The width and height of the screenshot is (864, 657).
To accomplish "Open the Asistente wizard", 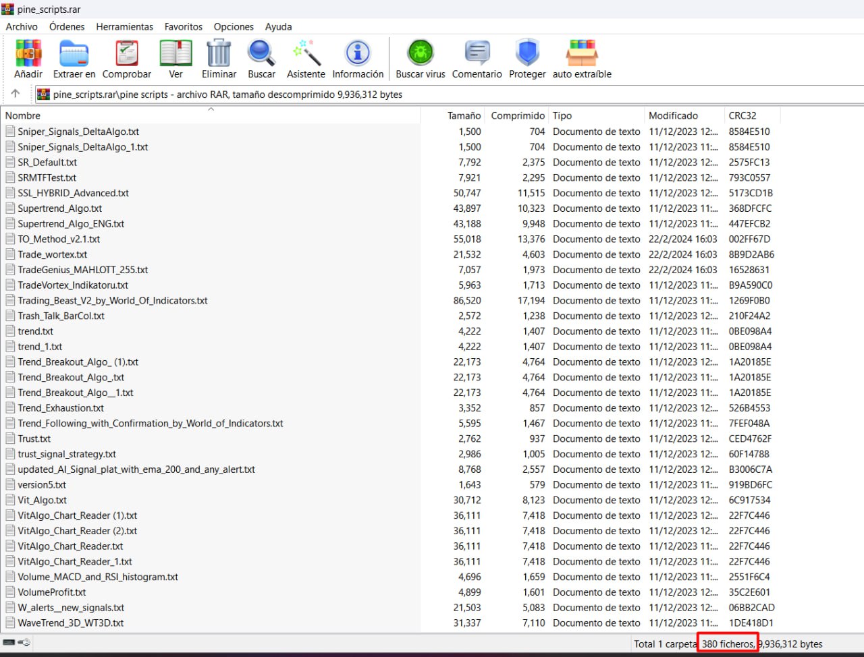I will point(306,59).
